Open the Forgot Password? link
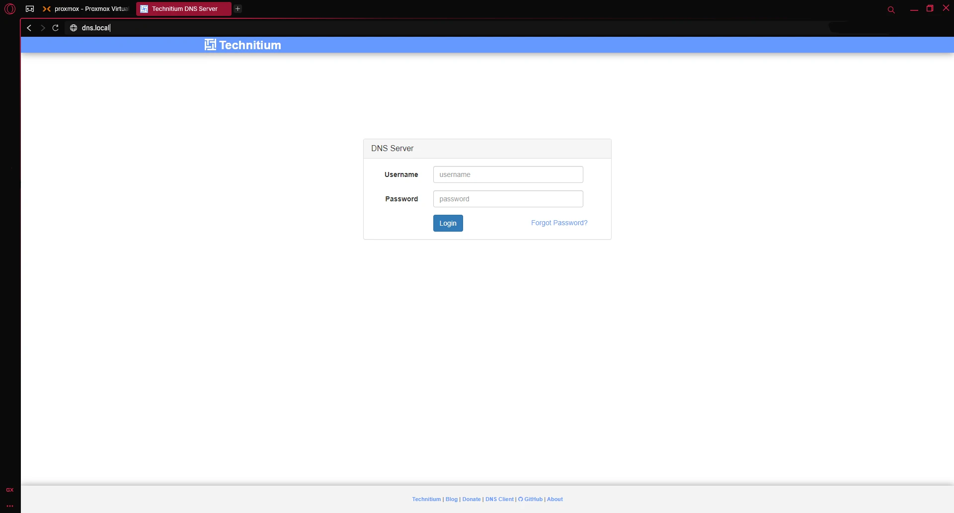954x513 pixels. click(x=559, y=223)
